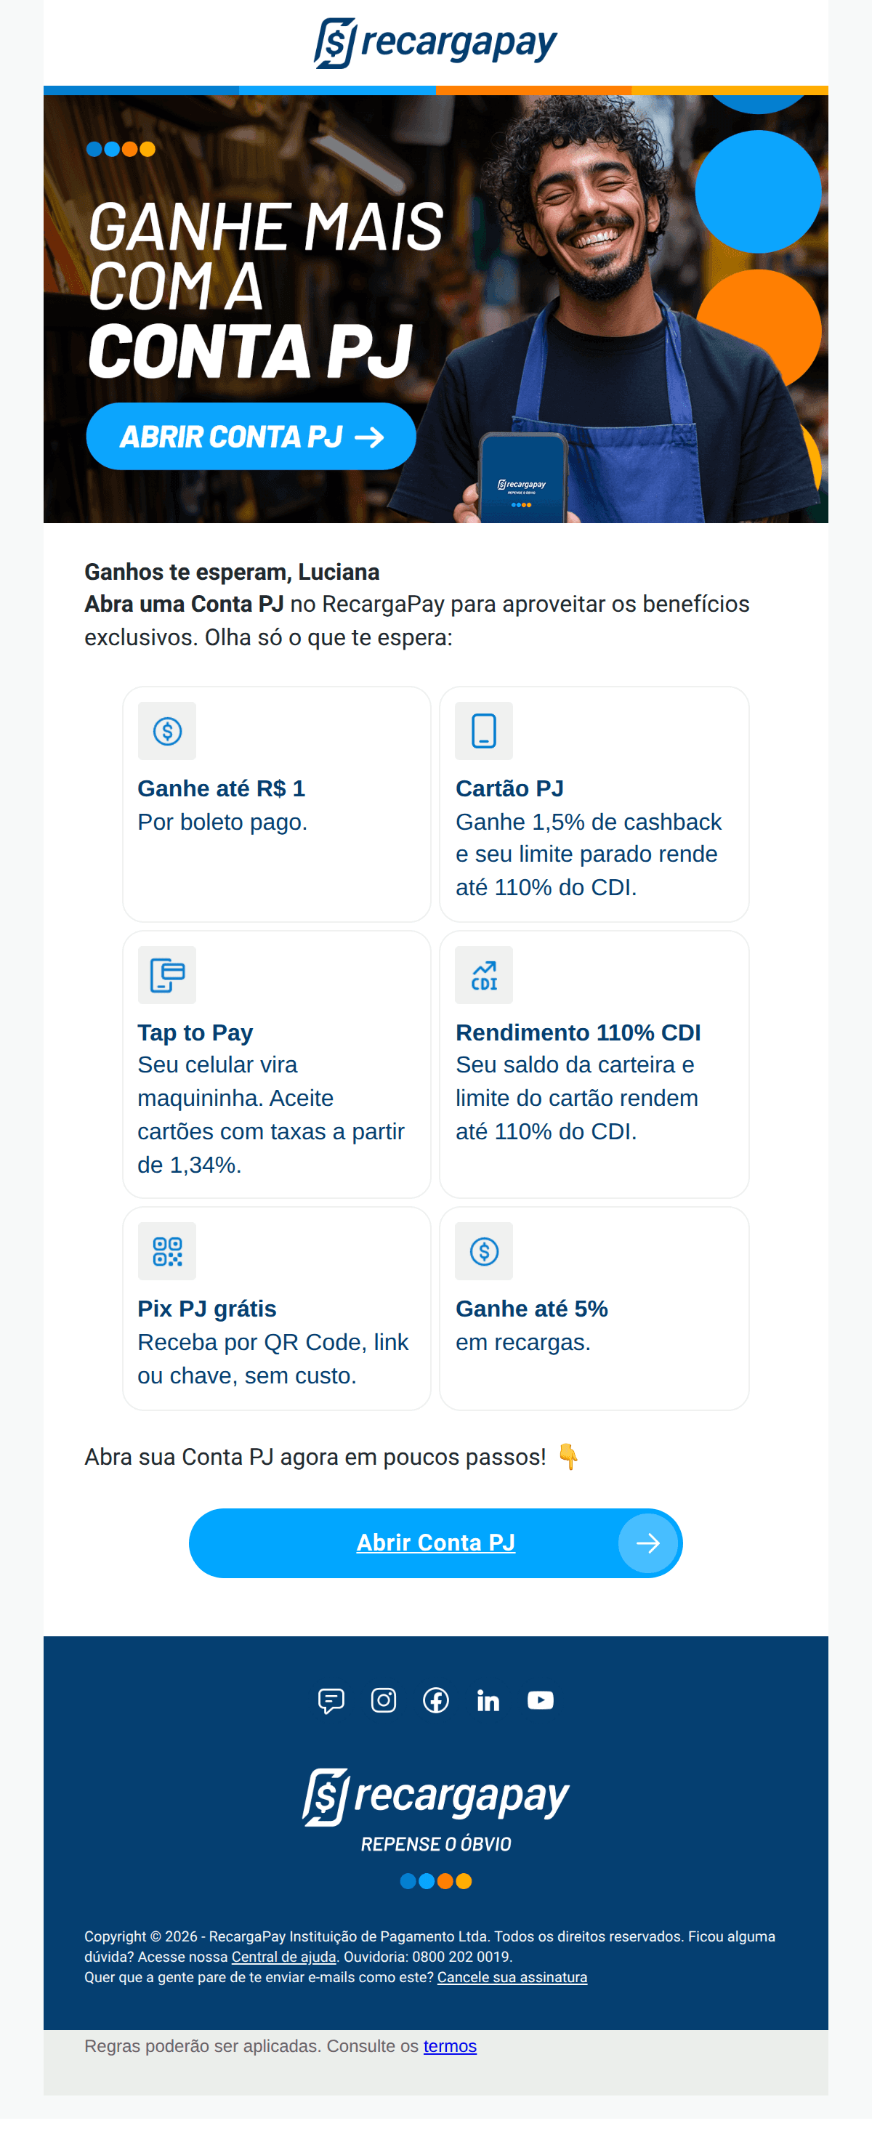Click the dollar coin icon above 'Ganhe até R$ 1'
The image size is (872, 2142).
[167, 732]
